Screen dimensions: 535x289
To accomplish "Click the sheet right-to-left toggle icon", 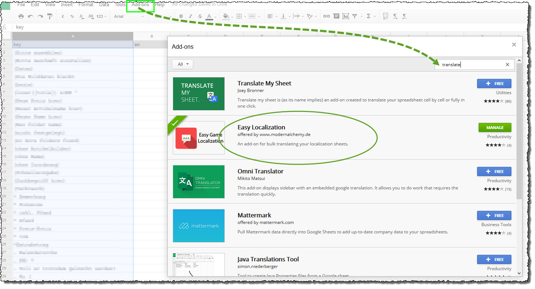I will click(x=386, y=16).
